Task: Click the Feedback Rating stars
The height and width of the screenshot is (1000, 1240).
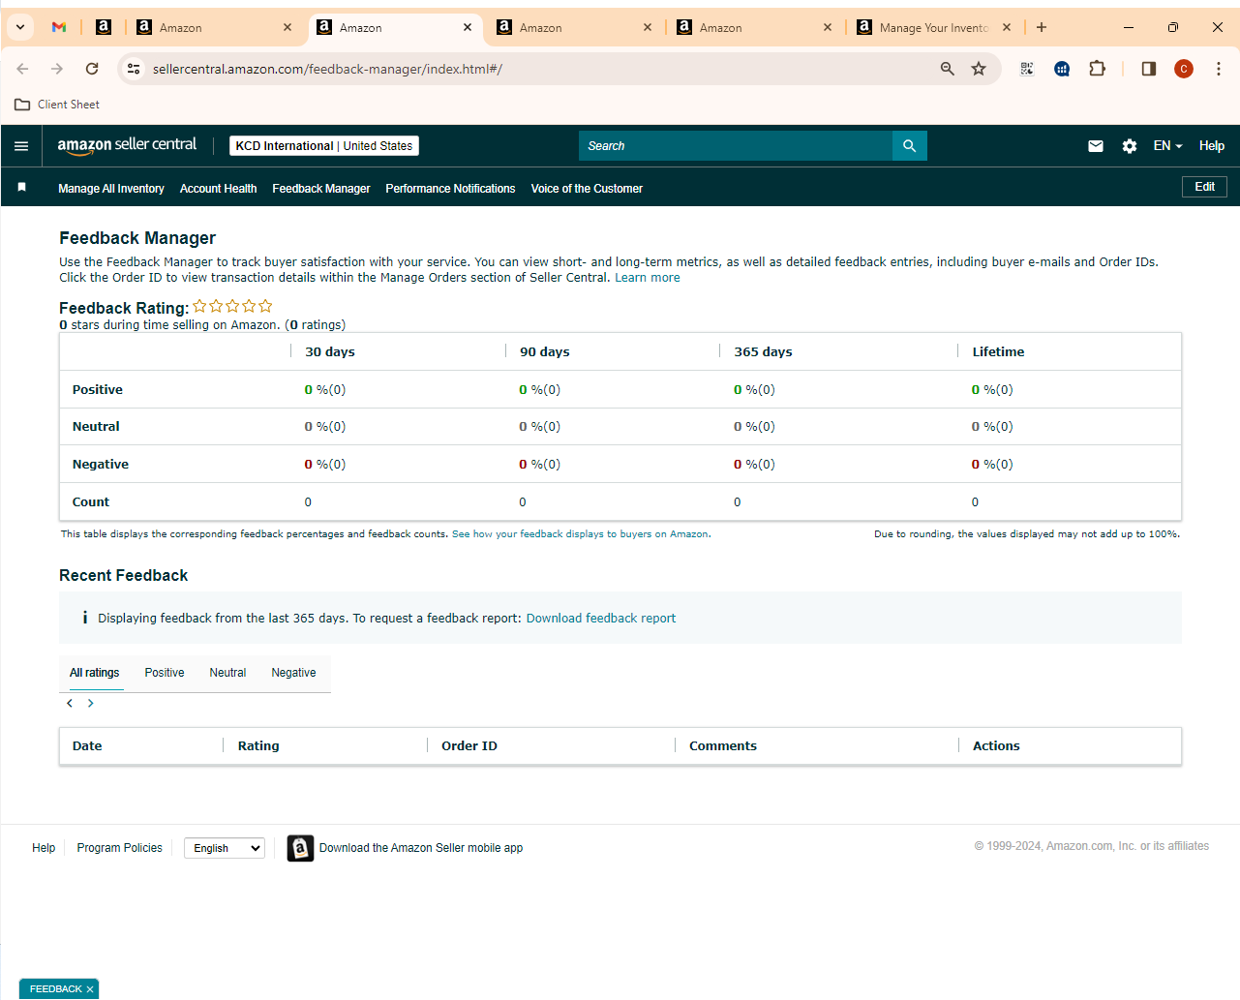Action: pos(232,306)
